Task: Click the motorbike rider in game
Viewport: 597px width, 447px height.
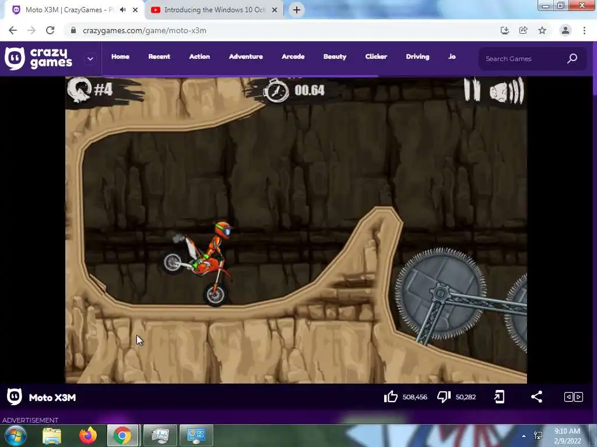Action: [x=199, y=263]
